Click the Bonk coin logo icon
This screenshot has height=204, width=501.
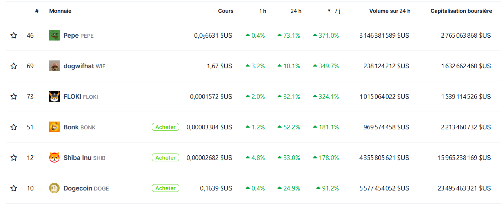coord(54,127)
